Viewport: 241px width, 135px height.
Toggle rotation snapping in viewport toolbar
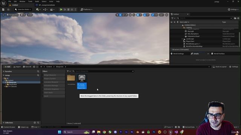pos(145,15)
